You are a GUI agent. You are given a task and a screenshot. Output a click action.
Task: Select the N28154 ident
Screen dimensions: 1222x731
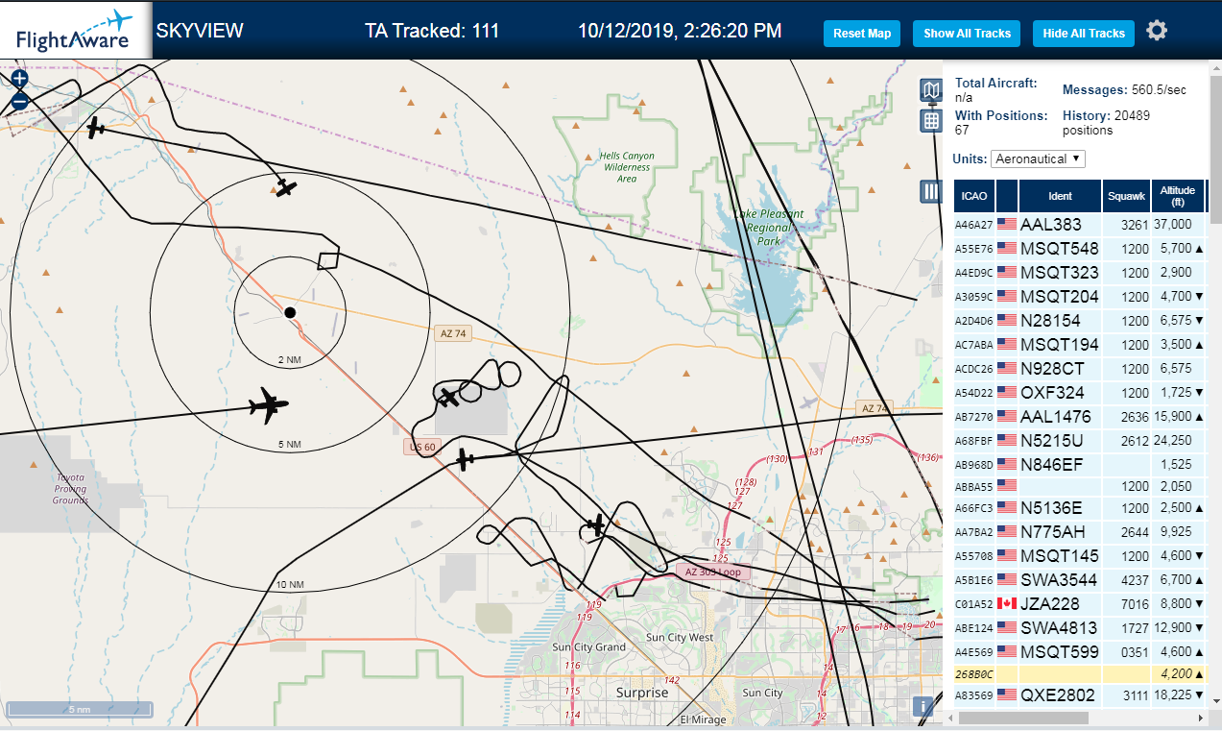(x=1050, y=321)
